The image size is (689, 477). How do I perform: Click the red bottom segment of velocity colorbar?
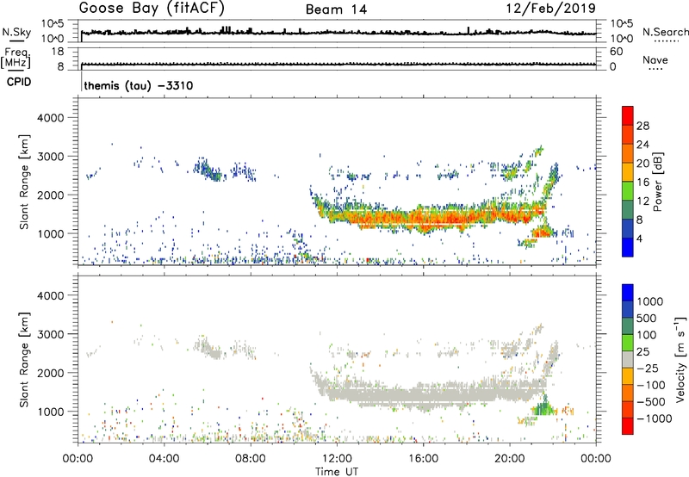tap(628, 426)
